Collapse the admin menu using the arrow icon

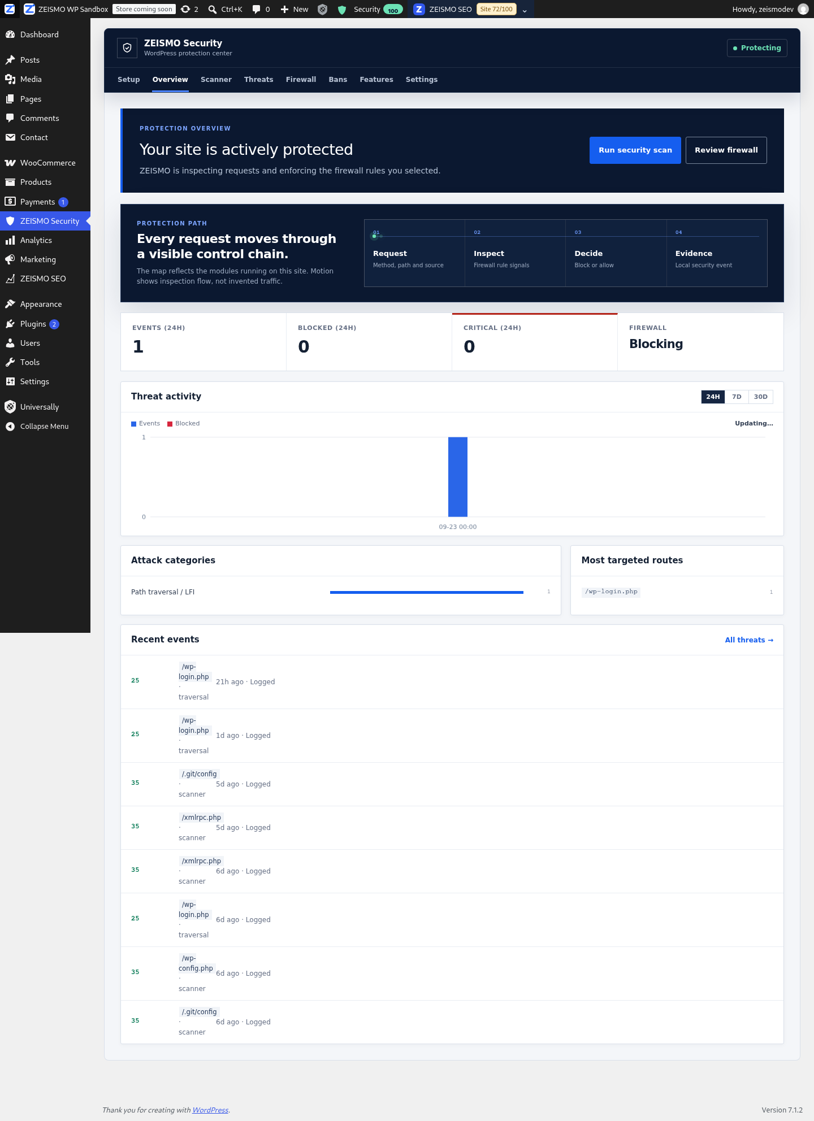(x=10, y=427)
